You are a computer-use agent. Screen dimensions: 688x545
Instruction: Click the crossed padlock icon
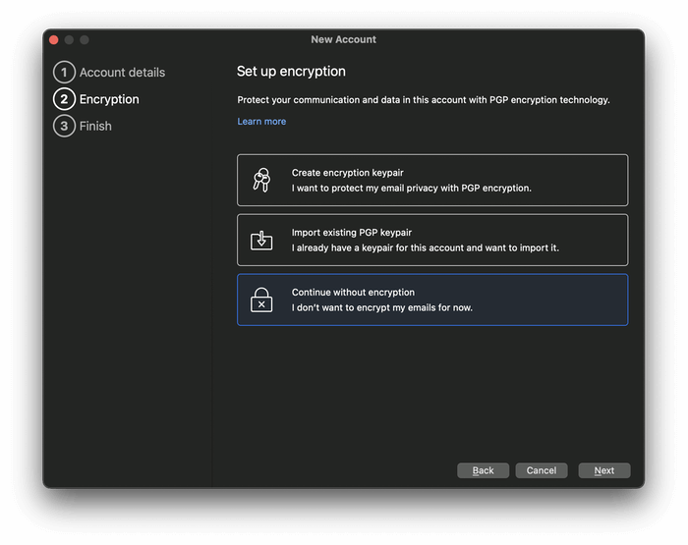(x=260, y=300)
